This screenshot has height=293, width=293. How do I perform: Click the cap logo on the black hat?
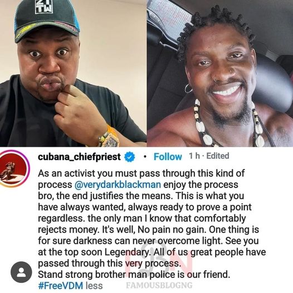[44, 7]
